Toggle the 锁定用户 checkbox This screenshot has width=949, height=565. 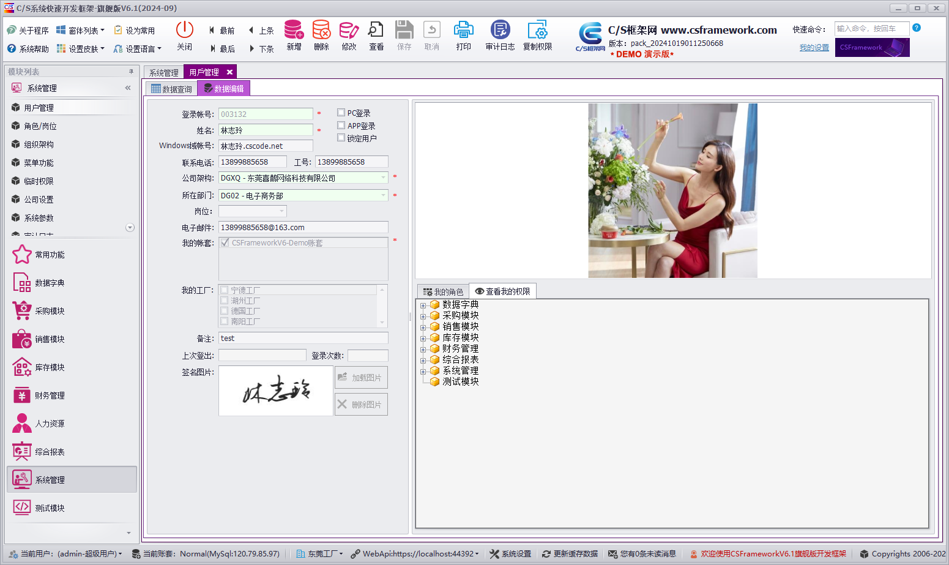(x=341, y=138)
